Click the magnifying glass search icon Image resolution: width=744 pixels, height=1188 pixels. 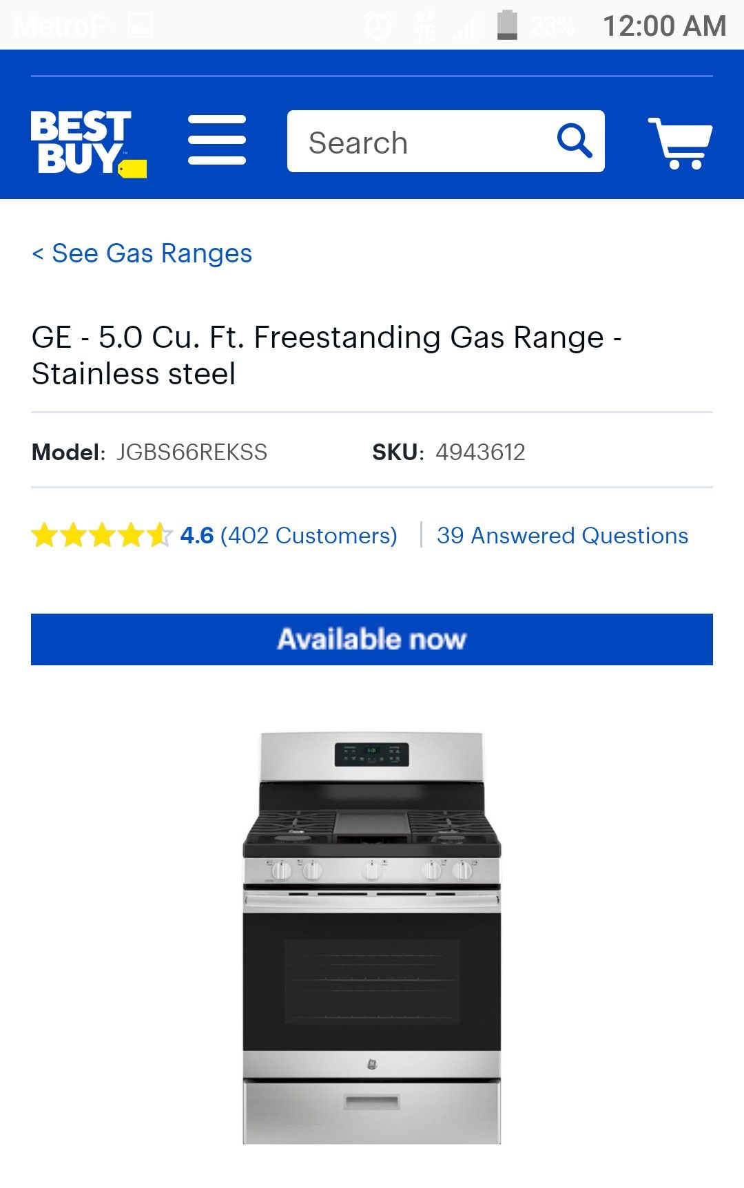point(574,141)
